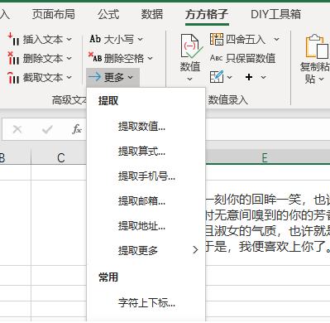Click the pencil-grid edit icon
The image size is (330, 323).
(x=217, y=77)
